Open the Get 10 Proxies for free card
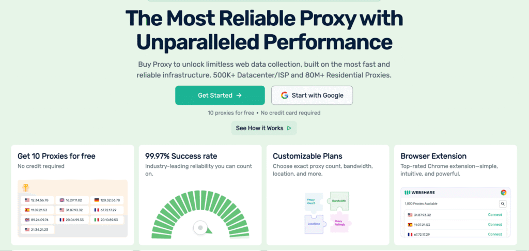Viewport: 529px width, 251px height. point(72,195)
